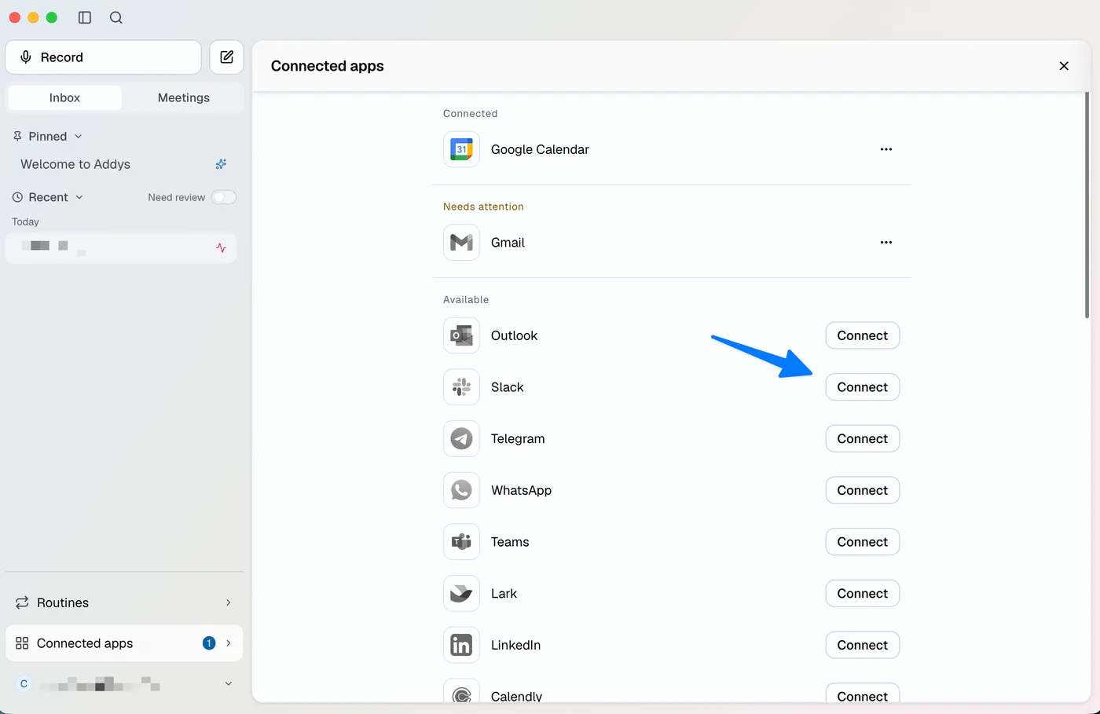Switch to the Meetings tab
Viewport: 1100px width, 714px height.
(184, 97)
